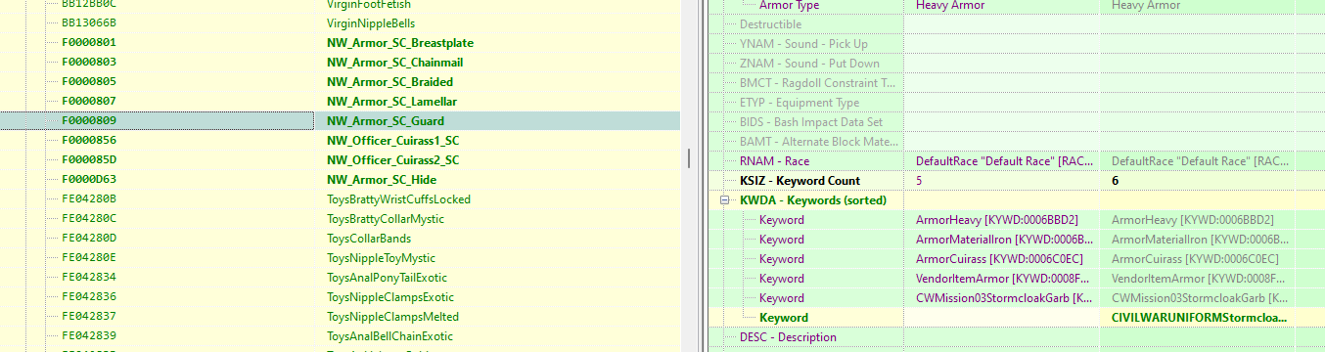1325x352 pixels.
Task: Click the Armor Type field label
Action: click(x=790, y=5)
